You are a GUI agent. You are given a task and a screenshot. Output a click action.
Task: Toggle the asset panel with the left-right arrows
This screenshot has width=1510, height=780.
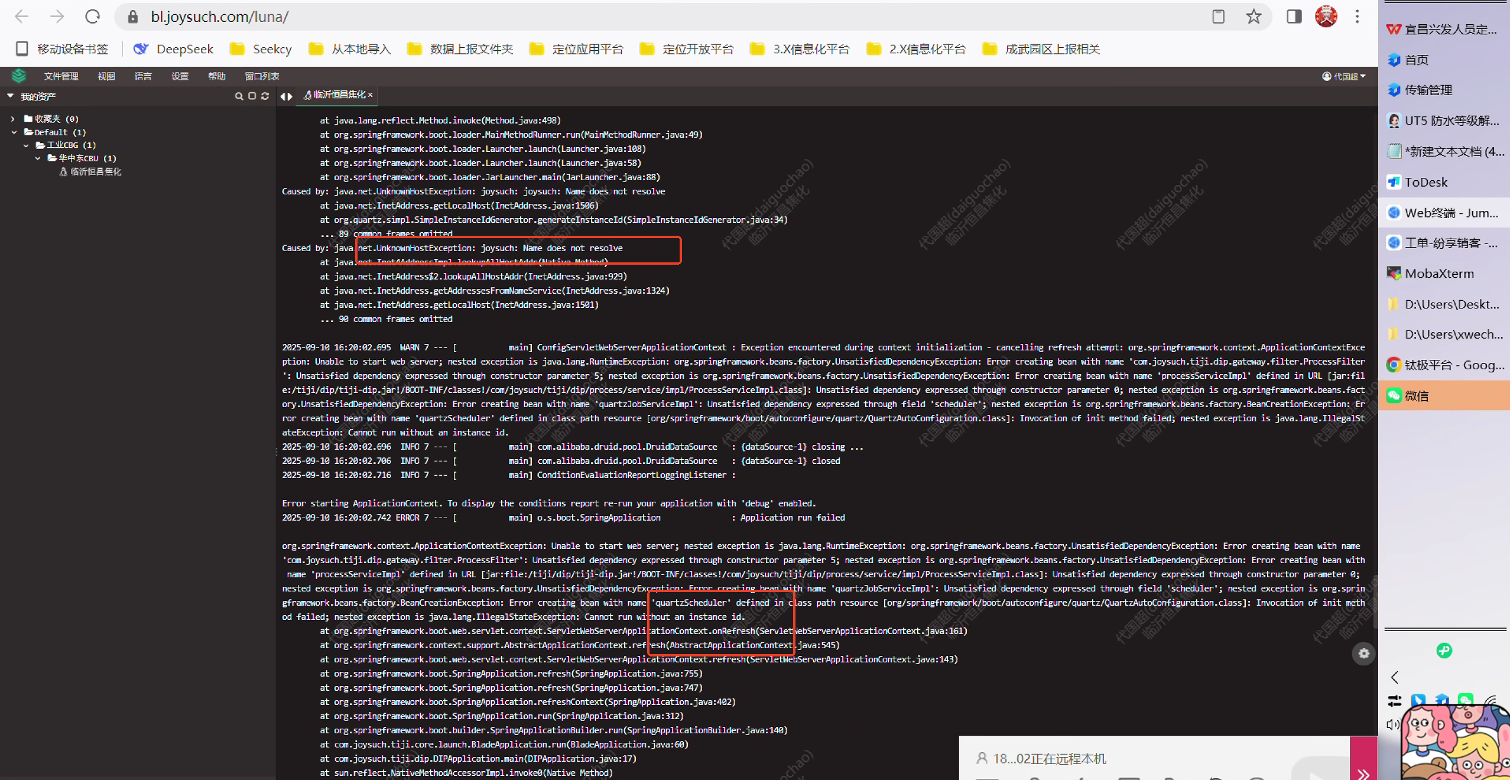(x=287, y=96)
